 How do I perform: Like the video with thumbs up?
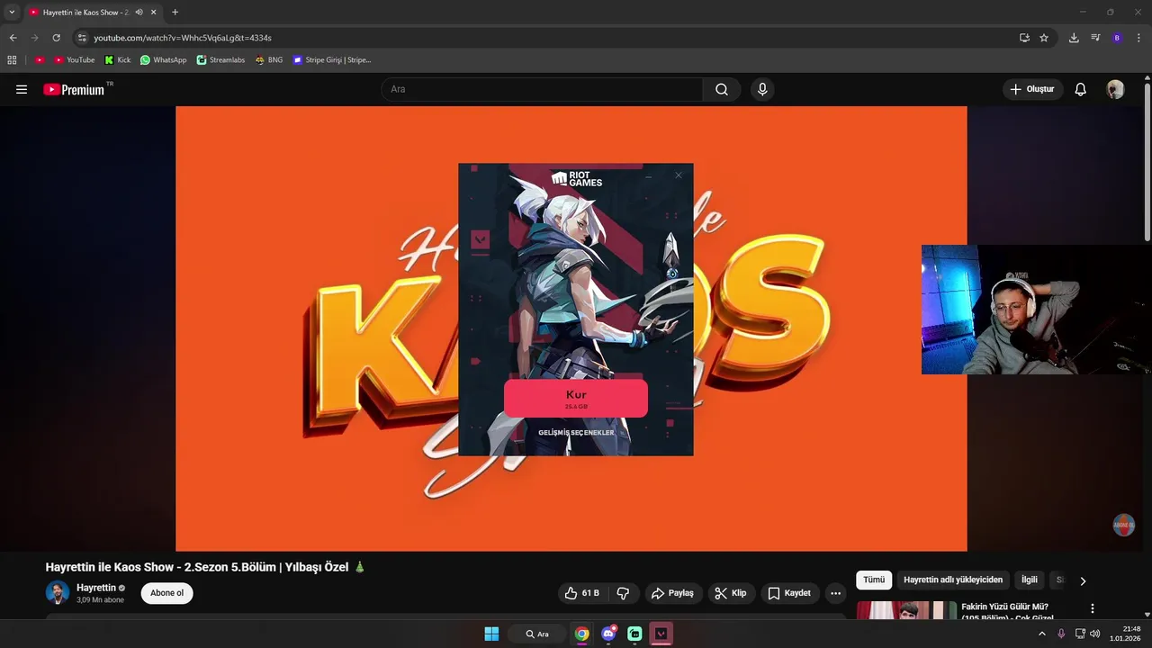[580, 593]
